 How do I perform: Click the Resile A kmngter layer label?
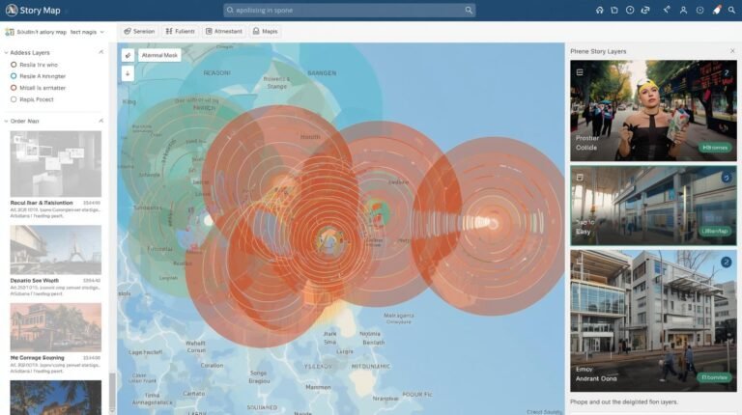click(43, 76)
